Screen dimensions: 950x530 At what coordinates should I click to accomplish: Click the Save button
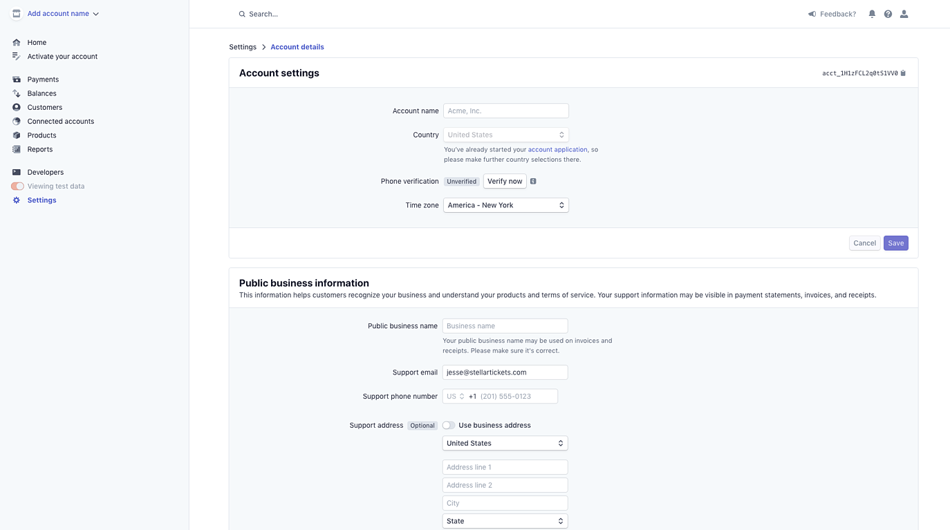(895, 243)
